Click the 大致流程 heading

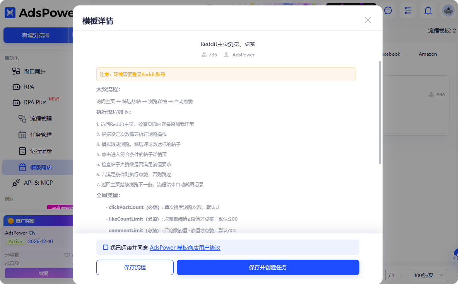coord(108,89)
